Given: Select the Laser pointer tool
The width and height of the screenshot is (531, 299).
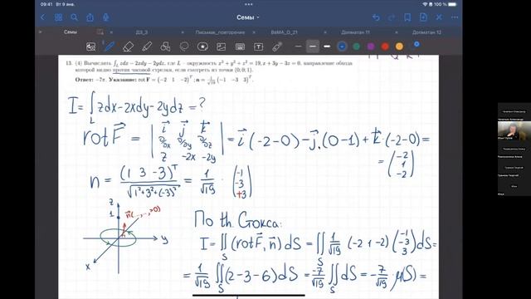Looking at the screenshot, I should (x=277, y=47).
